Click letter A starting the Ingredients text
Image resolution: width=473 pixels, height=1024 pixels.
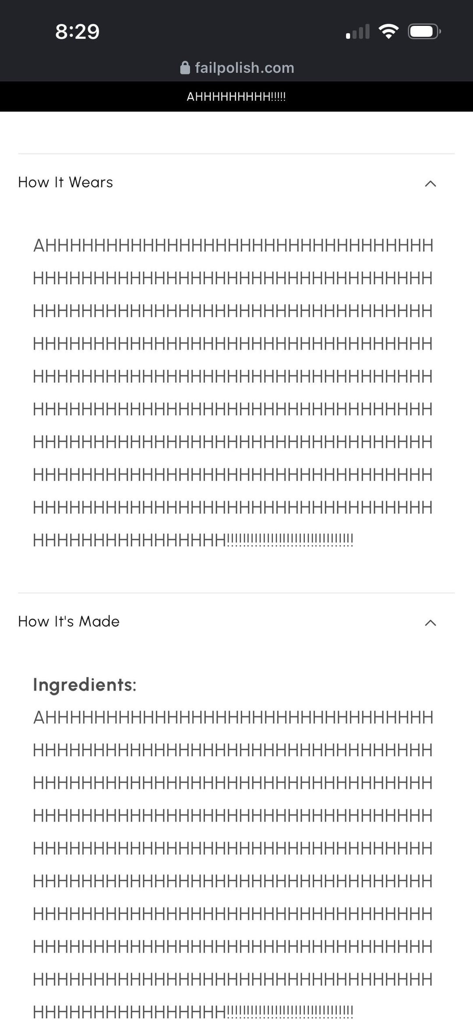(x=39, y=718)
